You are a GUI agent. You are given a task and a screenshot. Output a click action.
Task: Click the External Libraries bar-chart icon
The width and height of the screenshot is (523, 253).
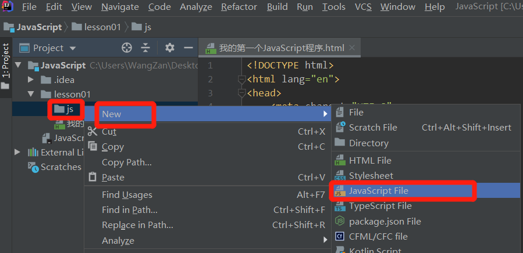coord(33,153)
